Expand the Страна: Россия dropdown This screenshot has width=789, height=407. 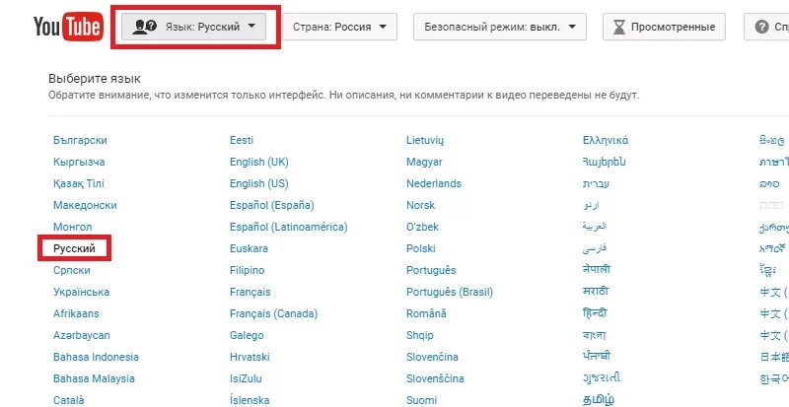(339, 27)
